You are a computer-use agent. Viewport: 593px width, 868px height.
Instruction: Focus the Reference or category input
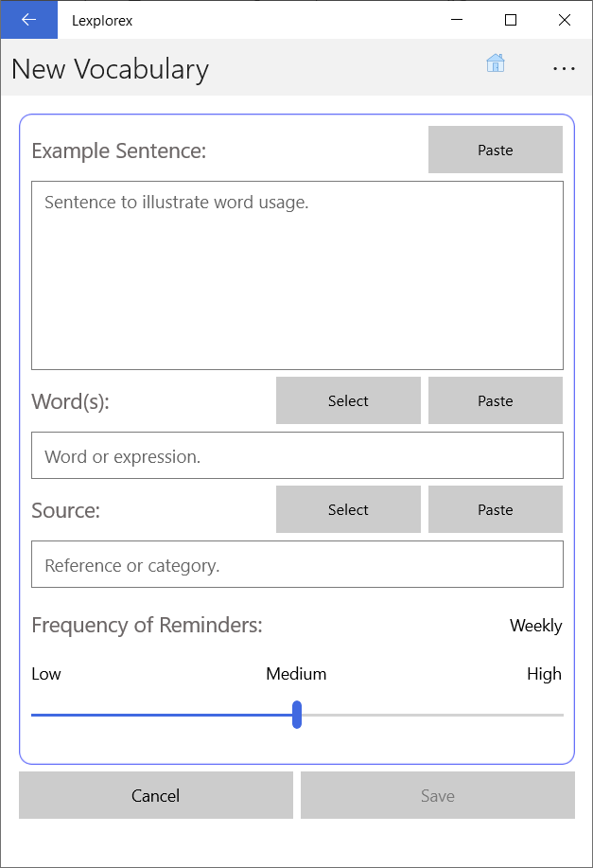[x=297, y=564]
